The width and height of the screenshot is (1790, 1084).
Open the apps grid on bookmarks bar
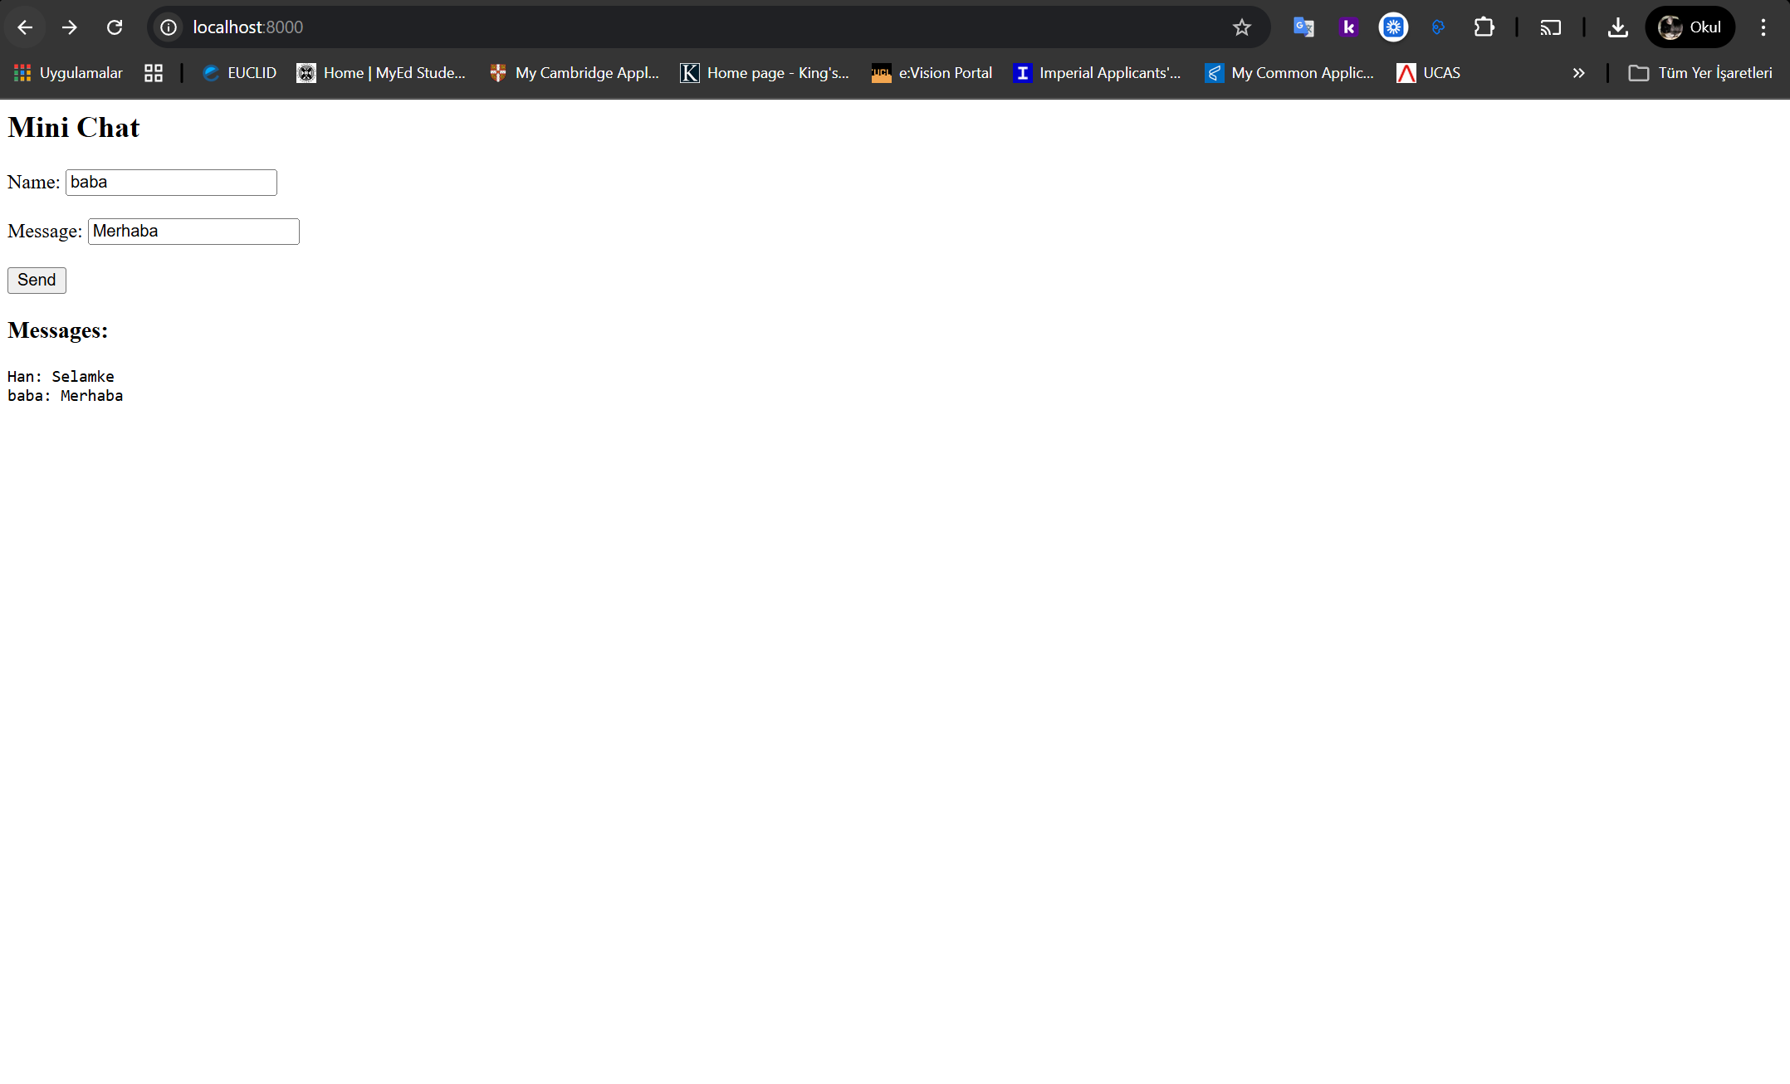coord(153,73)
